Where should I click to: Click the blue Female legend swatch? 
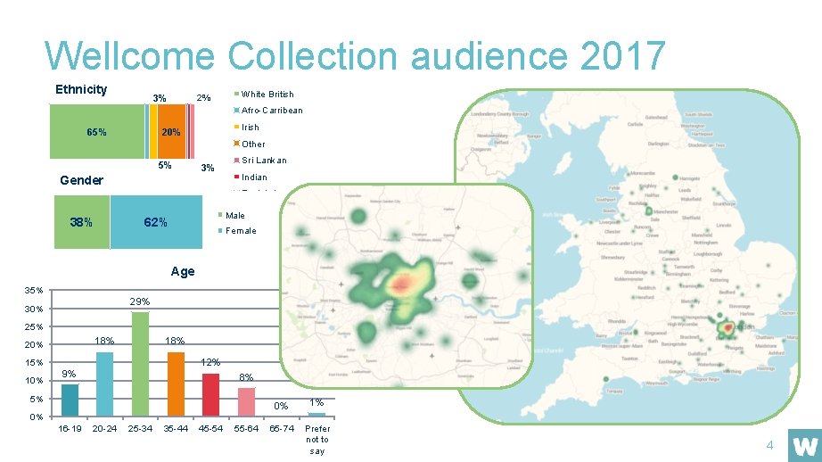pos(220,230)
